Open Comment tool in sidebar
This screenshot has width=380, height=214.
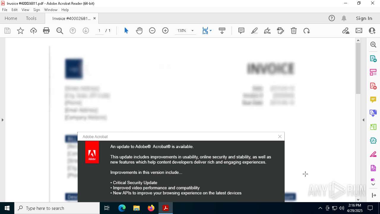[x=373, y=100]
